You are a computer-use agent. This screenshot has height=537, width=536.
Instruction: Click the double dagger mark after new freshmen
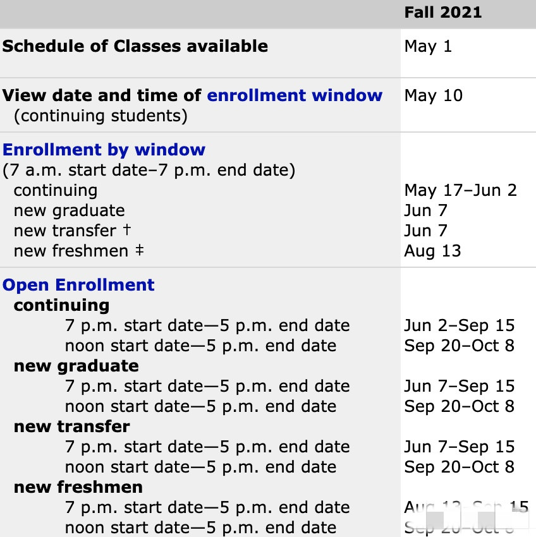pos(139,250)
